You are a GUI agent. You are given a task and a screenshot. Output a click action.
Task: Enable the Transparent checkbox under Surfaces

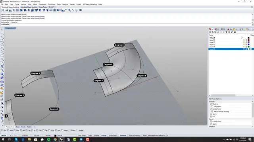pos(212,106)
